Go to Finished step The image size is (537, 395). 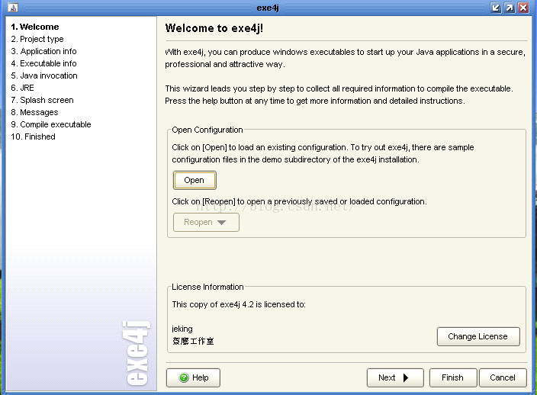(34, 136)
